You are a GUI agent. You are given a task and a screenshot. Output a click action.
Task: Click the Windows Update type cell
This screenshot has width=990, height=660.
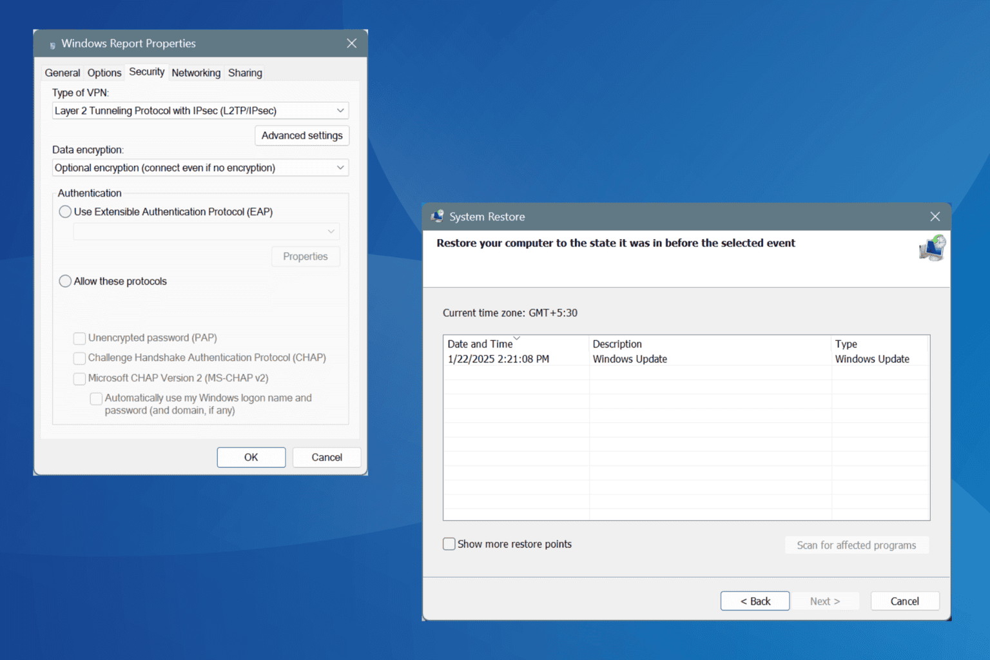[x=872, y=359]
